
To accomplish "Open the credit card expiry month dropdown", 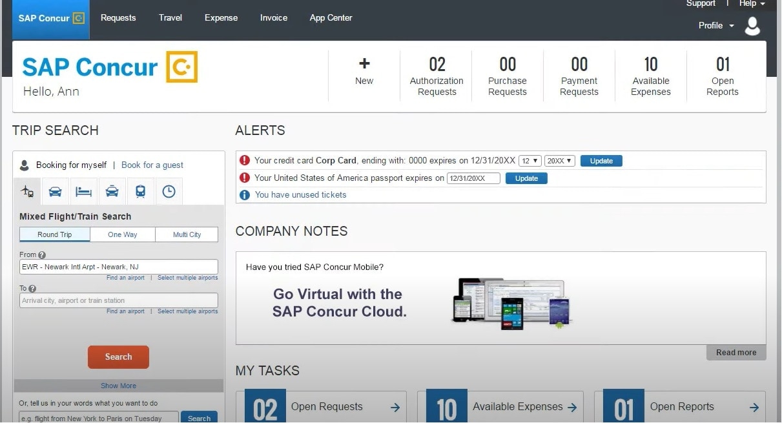I will click(x=530, y=161).
